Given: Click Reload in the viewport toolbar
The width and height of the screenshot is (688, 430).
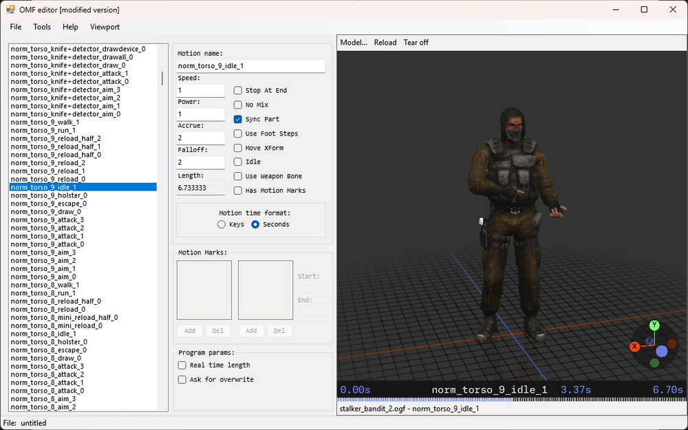Looking at the screenshot, I should point(385,43).
